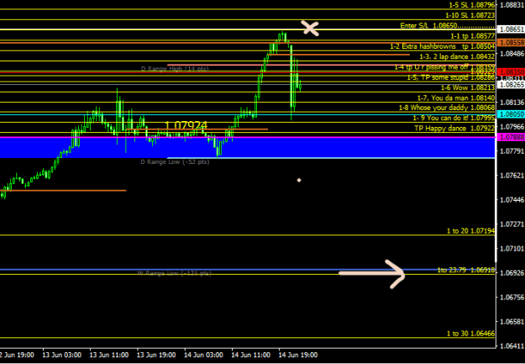Click the 1.08486 price scale value
Image resolution: width=525 pixels, height=364 pixels.
512,54
